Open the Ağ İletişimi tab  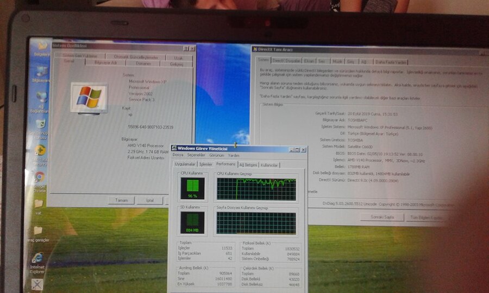tap(248, 165)
